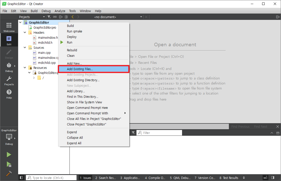Click the Find Previous button

[240, 126]
